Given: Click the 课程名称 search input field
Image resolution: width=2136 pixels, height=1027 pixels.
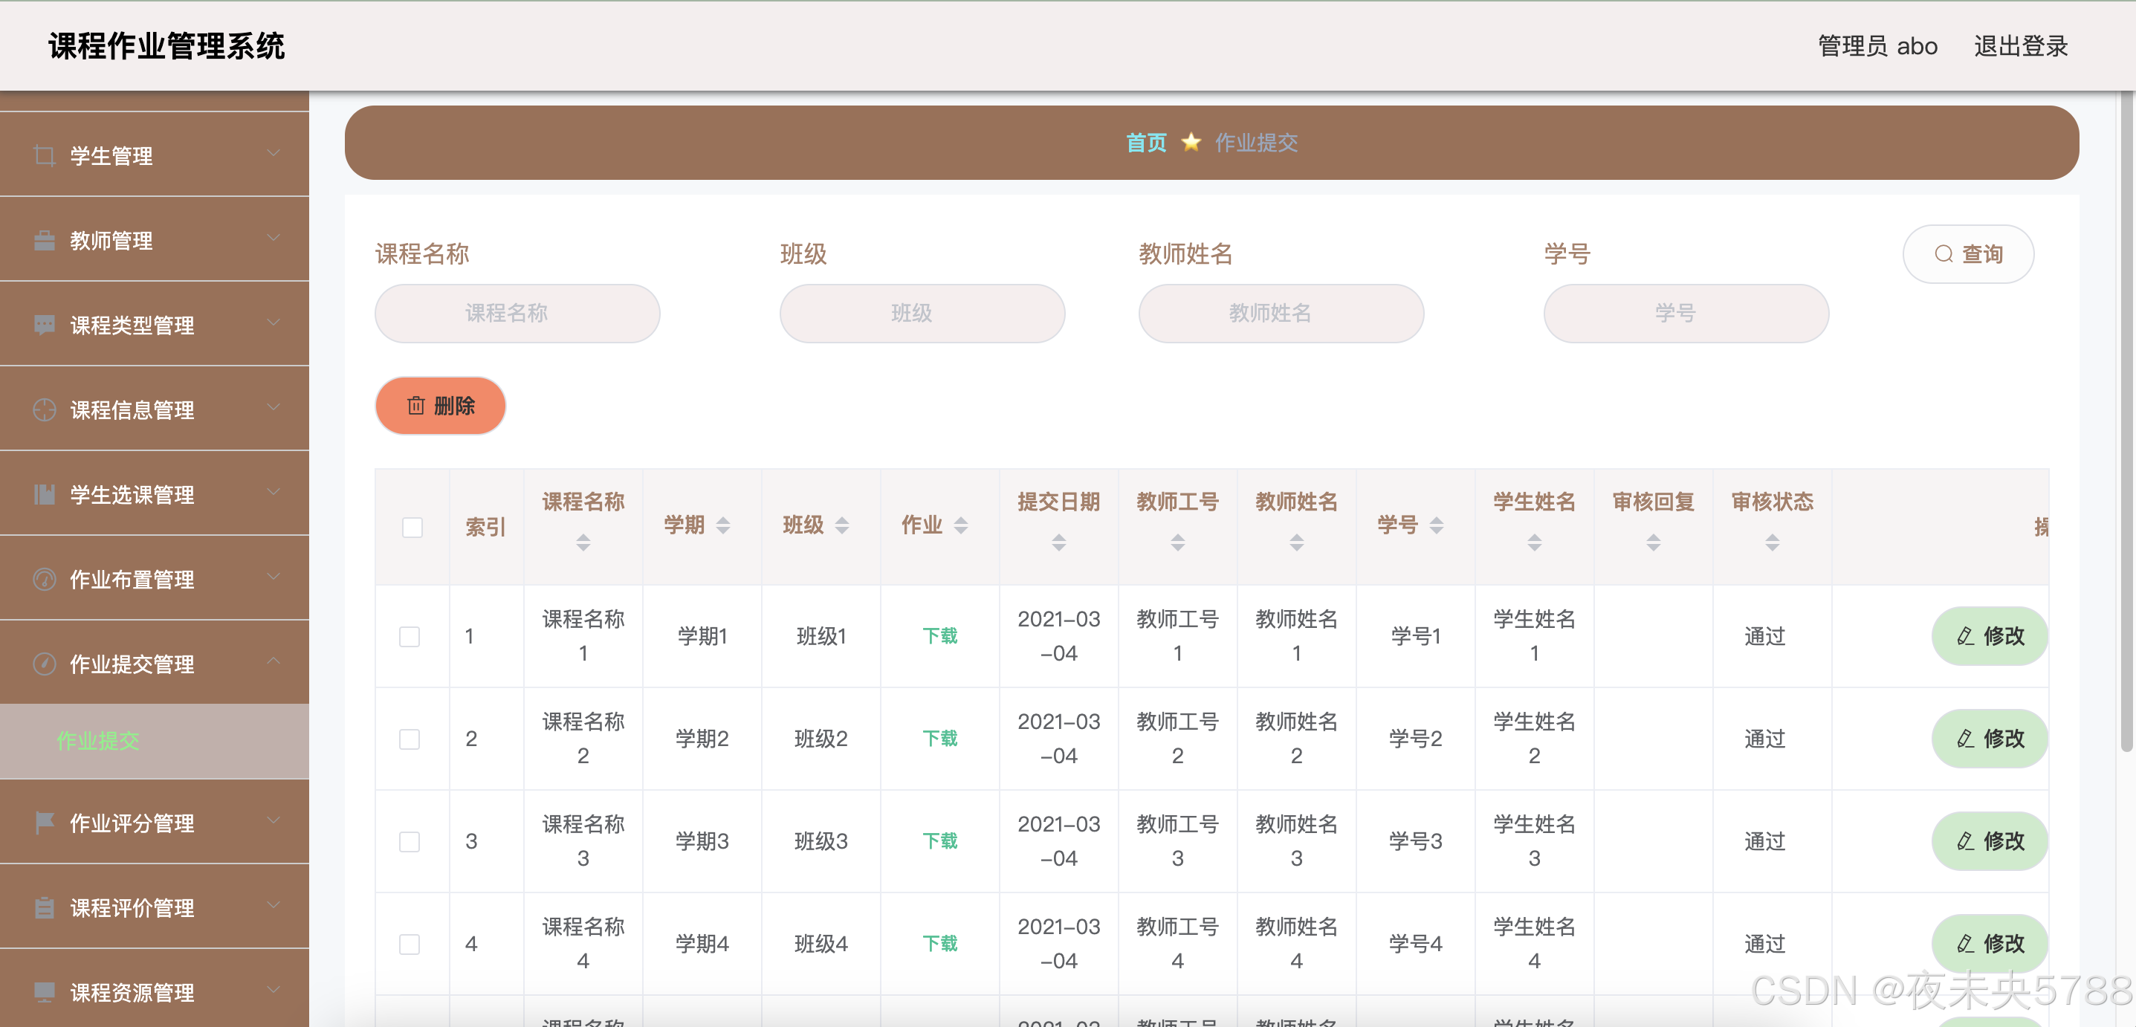Looking at the screenshot, I should point(517,314).
